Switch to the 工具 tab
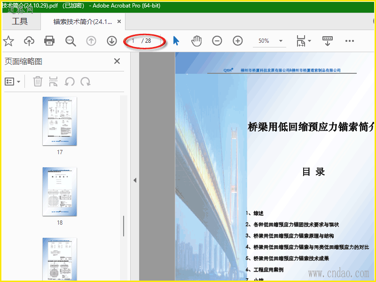Image resolution: width=376 pixels, height=282 pixels. click(20, 21)
